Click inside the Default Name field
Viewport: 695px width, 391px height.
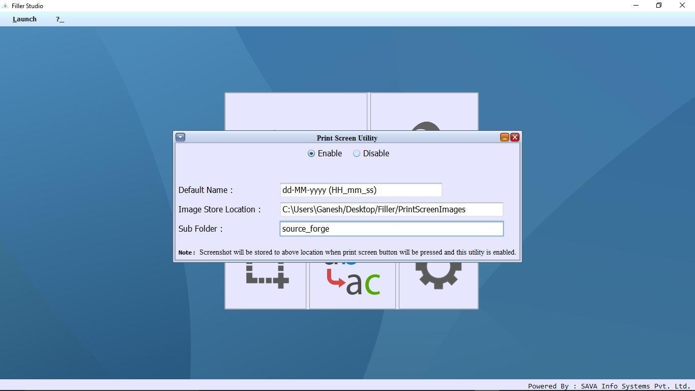(x=360, y=190)
